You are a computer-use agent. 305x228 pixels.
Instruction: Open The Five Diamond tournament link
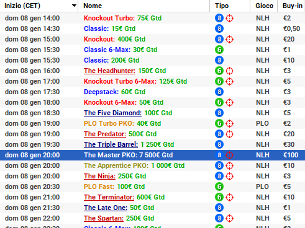112,113
